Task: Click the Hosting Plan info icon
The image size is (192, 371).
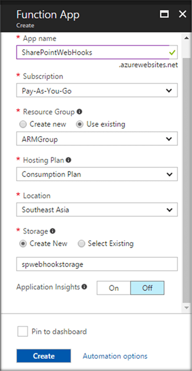Action: pyautogui.click(x=68, y=160)
